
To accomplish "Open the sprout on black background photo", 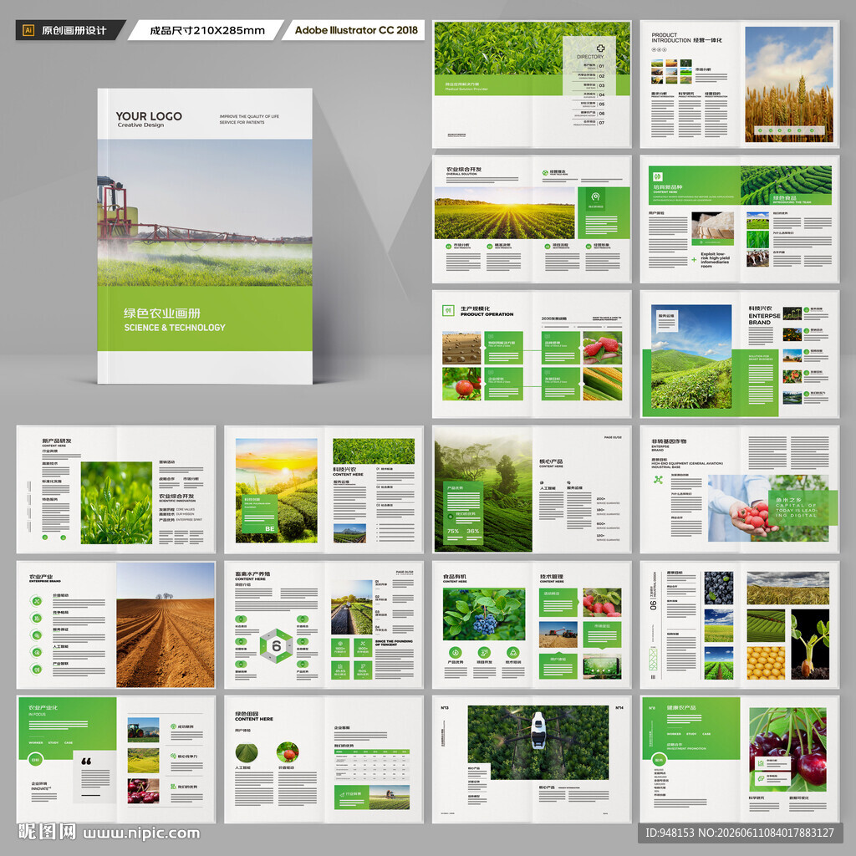I will pyautogui.click(x=810, y=645).
